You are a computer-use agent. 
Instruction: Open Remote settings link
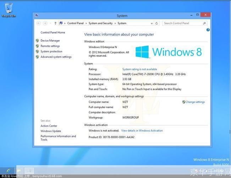coord(50,46)
